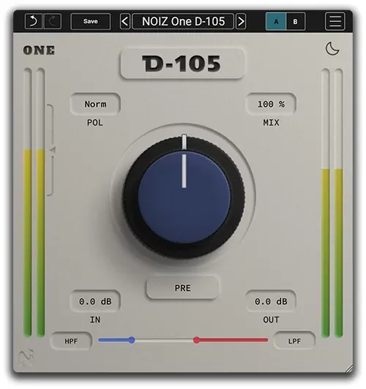Open the hamburger menu icon
The image size is (366, 389).
pos(335,22)
